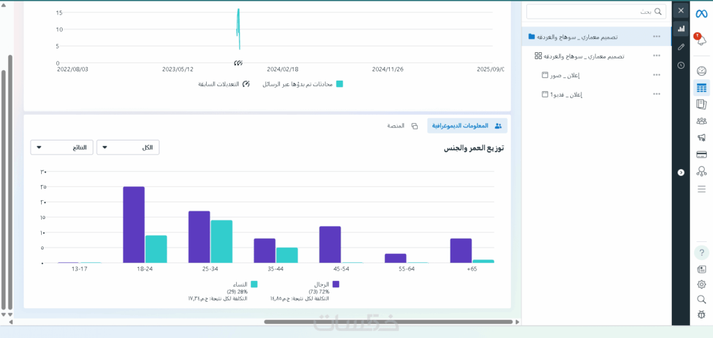Image resolution: width=713 pixels, height=338 pixels.
Task: Open Settings gear icon in sidebar
Action: (x=702, y=284)
